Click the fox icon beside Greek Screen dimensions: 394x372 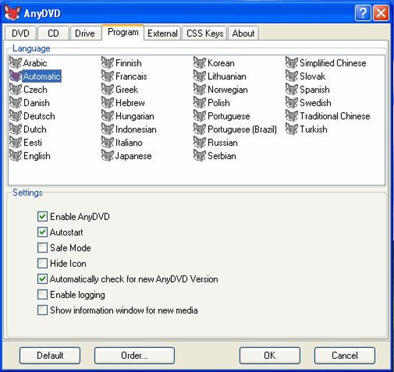click(x=107, y=89)
